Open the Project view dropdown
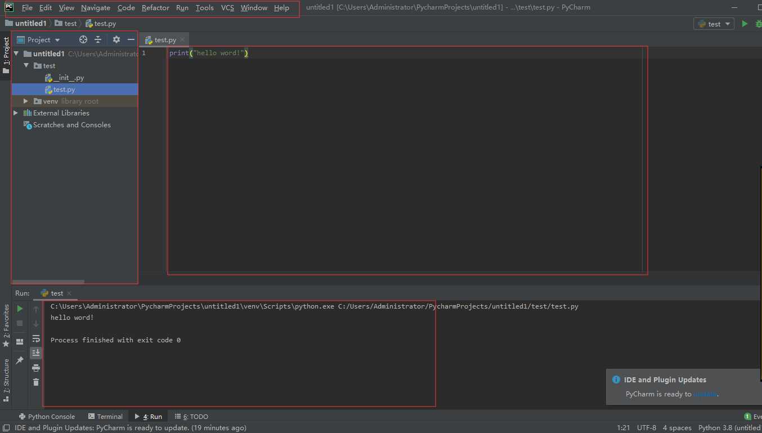Viewport: 762px width, 433px height. 38,39
